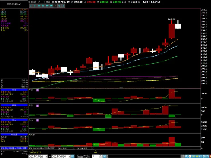Click the 2025/05/16 timeline date marker
This screenshot has height=158, width=211.
coord(35,153)
